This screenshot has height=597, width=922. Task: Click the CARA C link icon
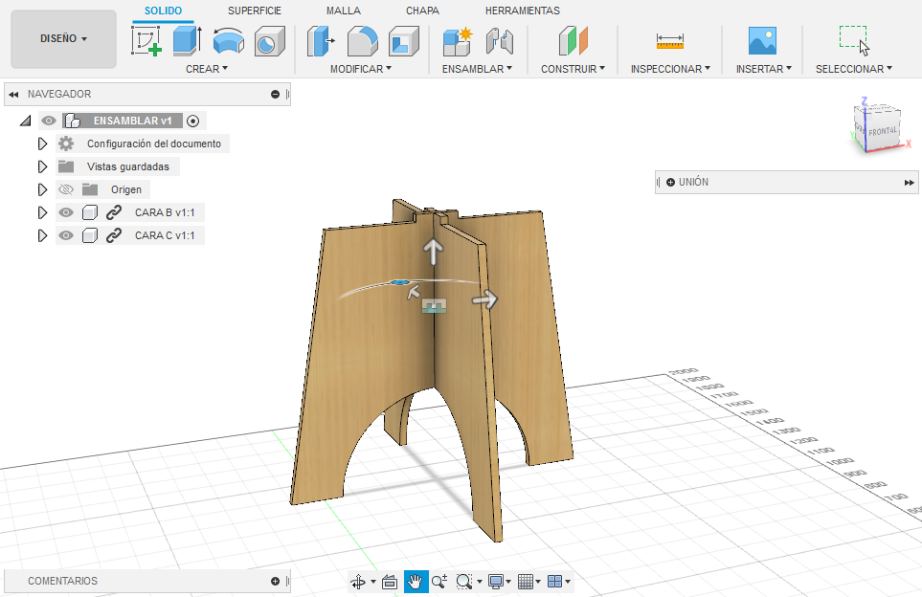click(114, 235)
